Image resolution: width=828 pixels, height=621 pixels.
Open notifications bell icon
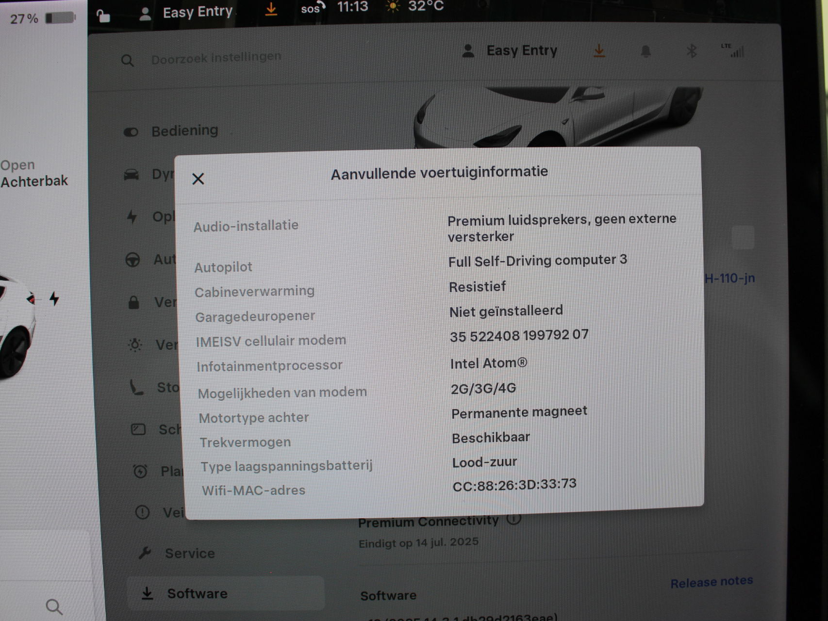click(x=646, y=51)
